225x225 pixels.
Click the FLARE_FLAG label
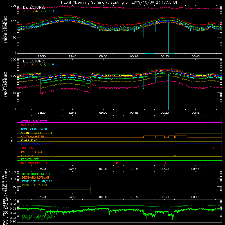point(29,140)
